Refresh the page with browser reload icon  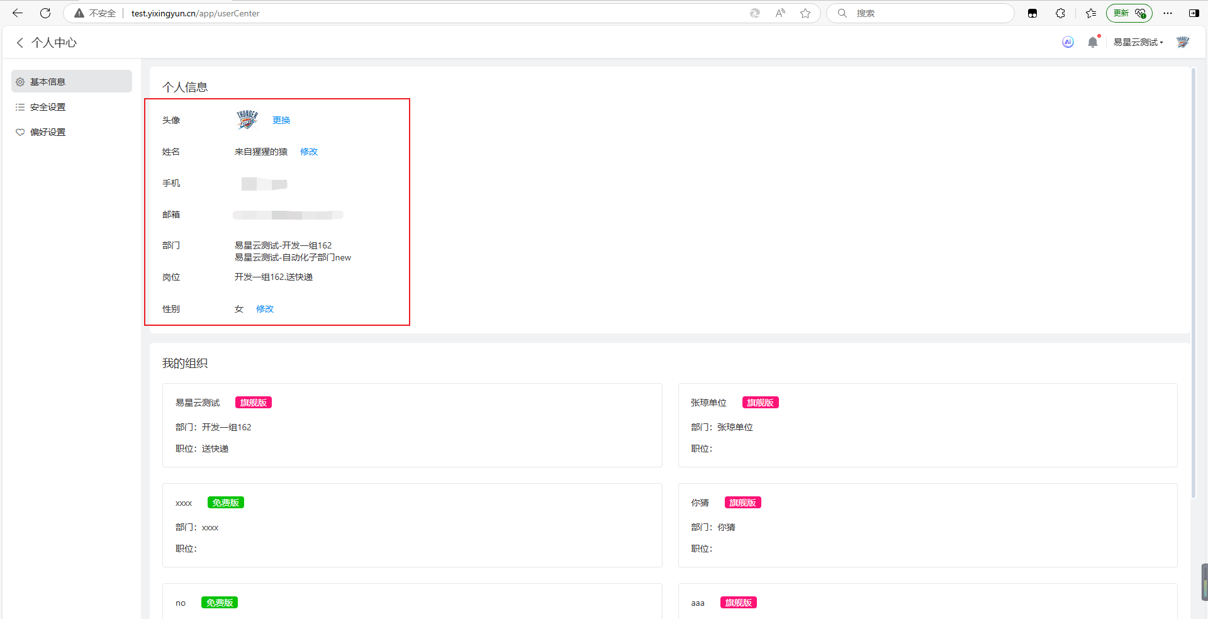click(45, 13)
